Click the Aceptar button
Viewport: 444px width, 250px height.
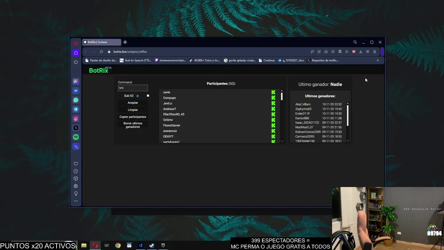pos(133,103)
